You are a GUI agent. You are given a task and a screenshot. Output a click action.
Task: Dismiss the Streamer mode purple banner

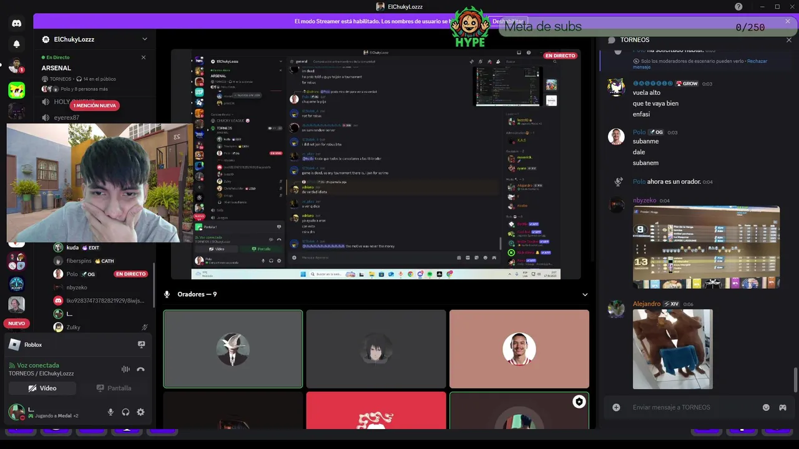788,21
